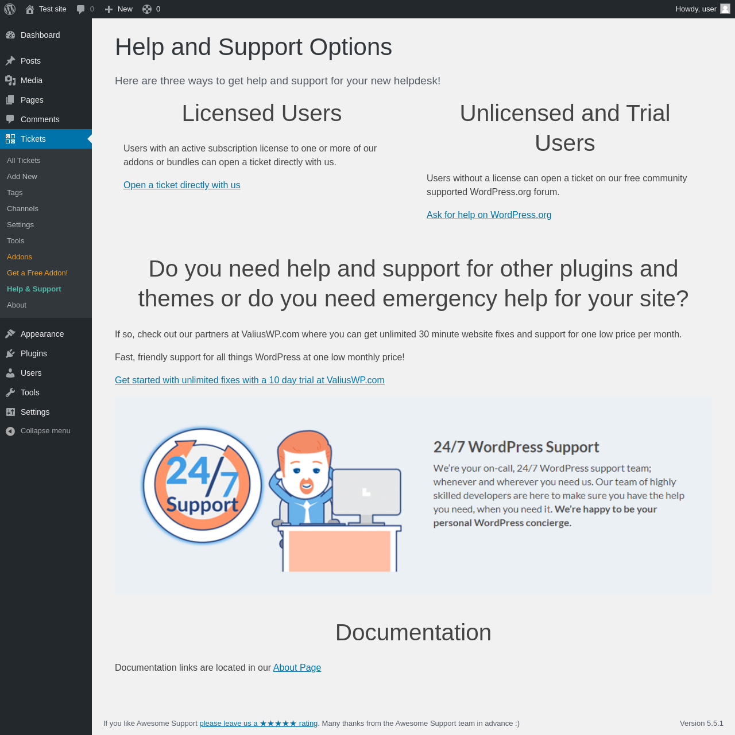This screenshot has width=735, height=735.
Task: Click the Plugins plug icon
Action: [10, 353]
